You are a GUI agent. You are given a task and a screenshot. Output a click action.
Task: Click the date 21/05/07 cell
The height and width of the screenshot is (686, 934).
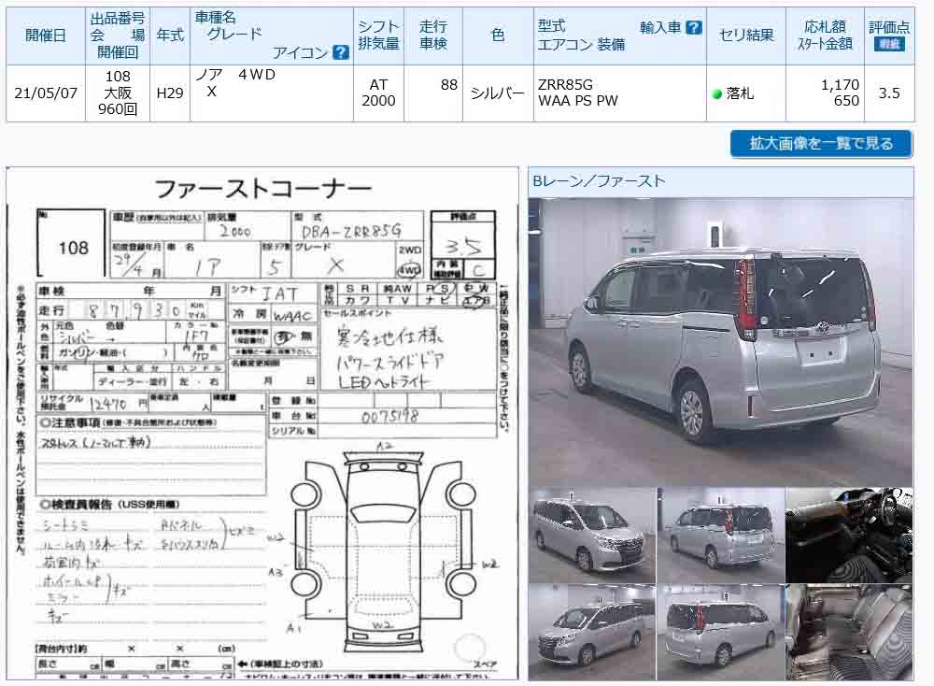tap(46, 93)
